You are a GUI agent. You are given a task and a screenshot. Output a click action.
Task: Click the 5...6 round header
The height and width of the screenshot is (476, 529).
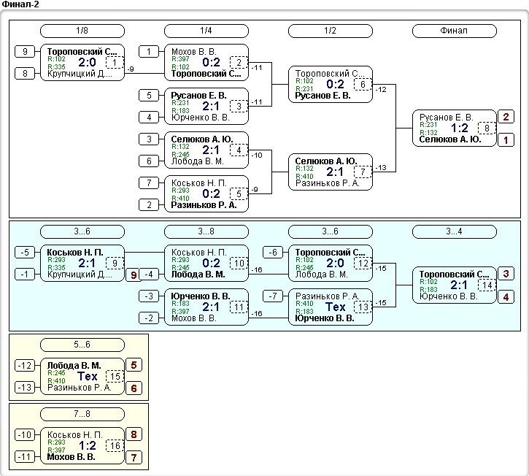[82, 345]
